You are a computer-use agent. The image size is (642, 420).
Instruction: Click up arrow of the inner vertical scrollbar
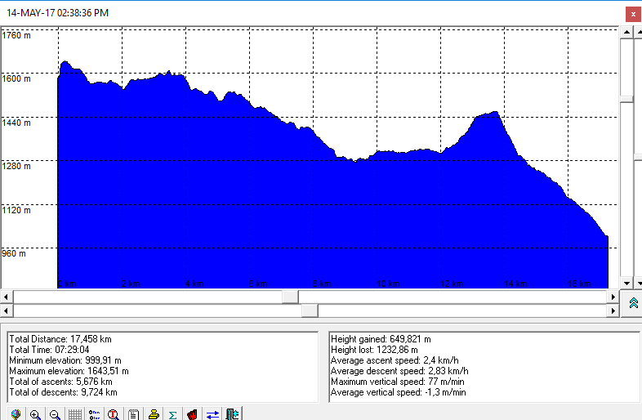pyautogui.click(x=626, y=32)
